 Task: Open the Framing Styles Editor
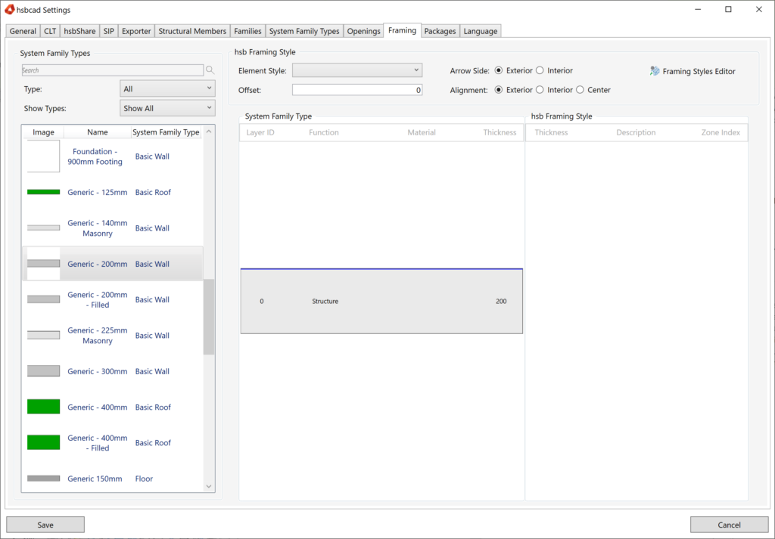pyautogui.click(x=693, y=71)
